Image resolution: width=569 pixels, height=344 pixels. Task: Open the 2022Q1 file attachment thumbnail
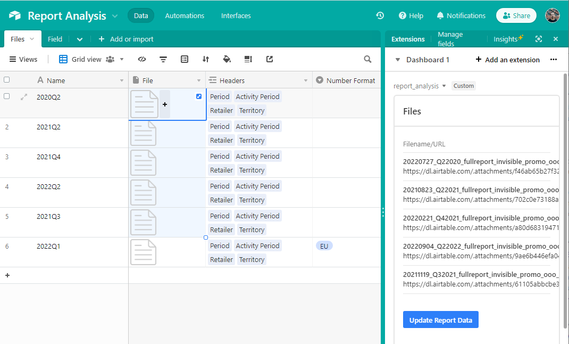point(144,252)
